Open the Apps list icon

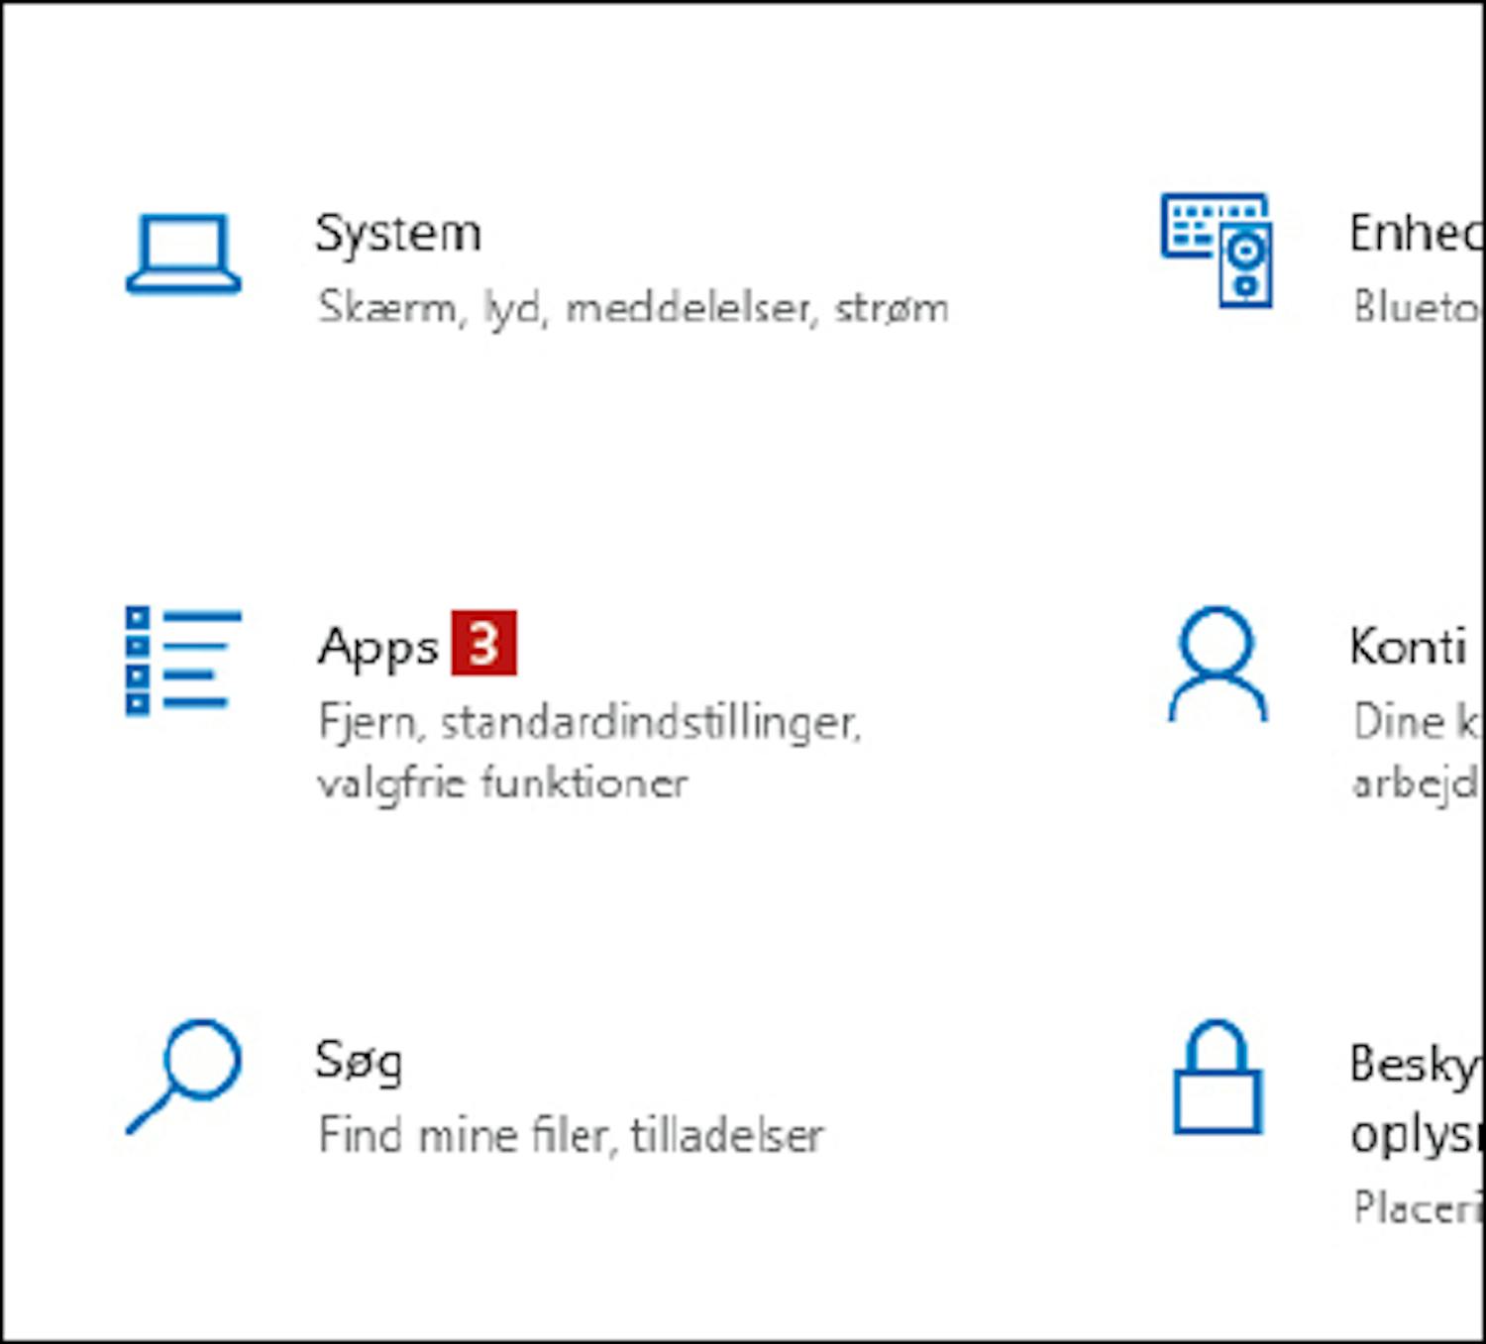[x=183, y=661]
